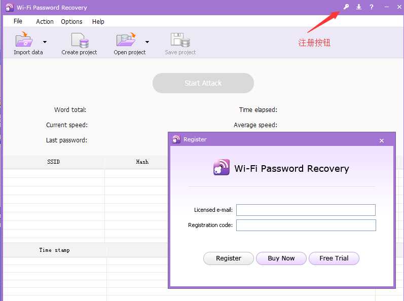The width and height of the screenshot is (404, 301).
Task: Click the Wi-Fi Password Recovery title bar logo
Action: (x=10, y=8)
